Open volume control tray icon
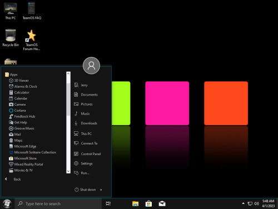This screenshot has height=209, width=278. pos(256,203)
